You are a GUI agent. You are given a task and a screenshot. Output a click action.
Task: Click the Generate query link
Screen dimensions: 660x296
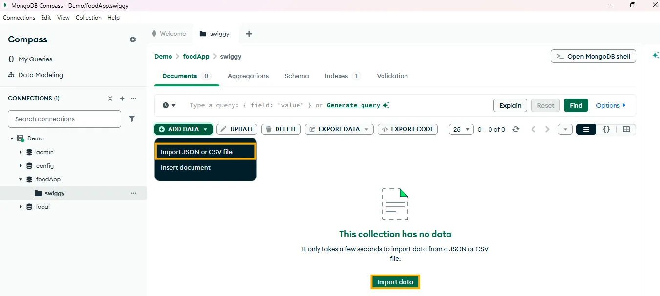[353, 105]
